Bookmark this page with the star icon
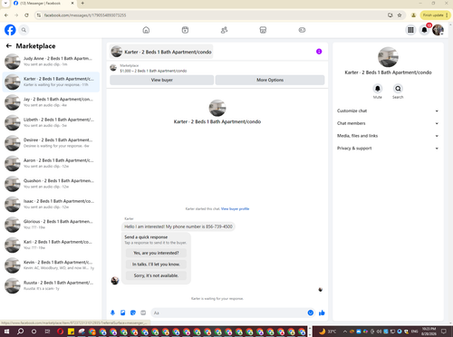This screenshot has width=453, height=337. pos(400,15)
